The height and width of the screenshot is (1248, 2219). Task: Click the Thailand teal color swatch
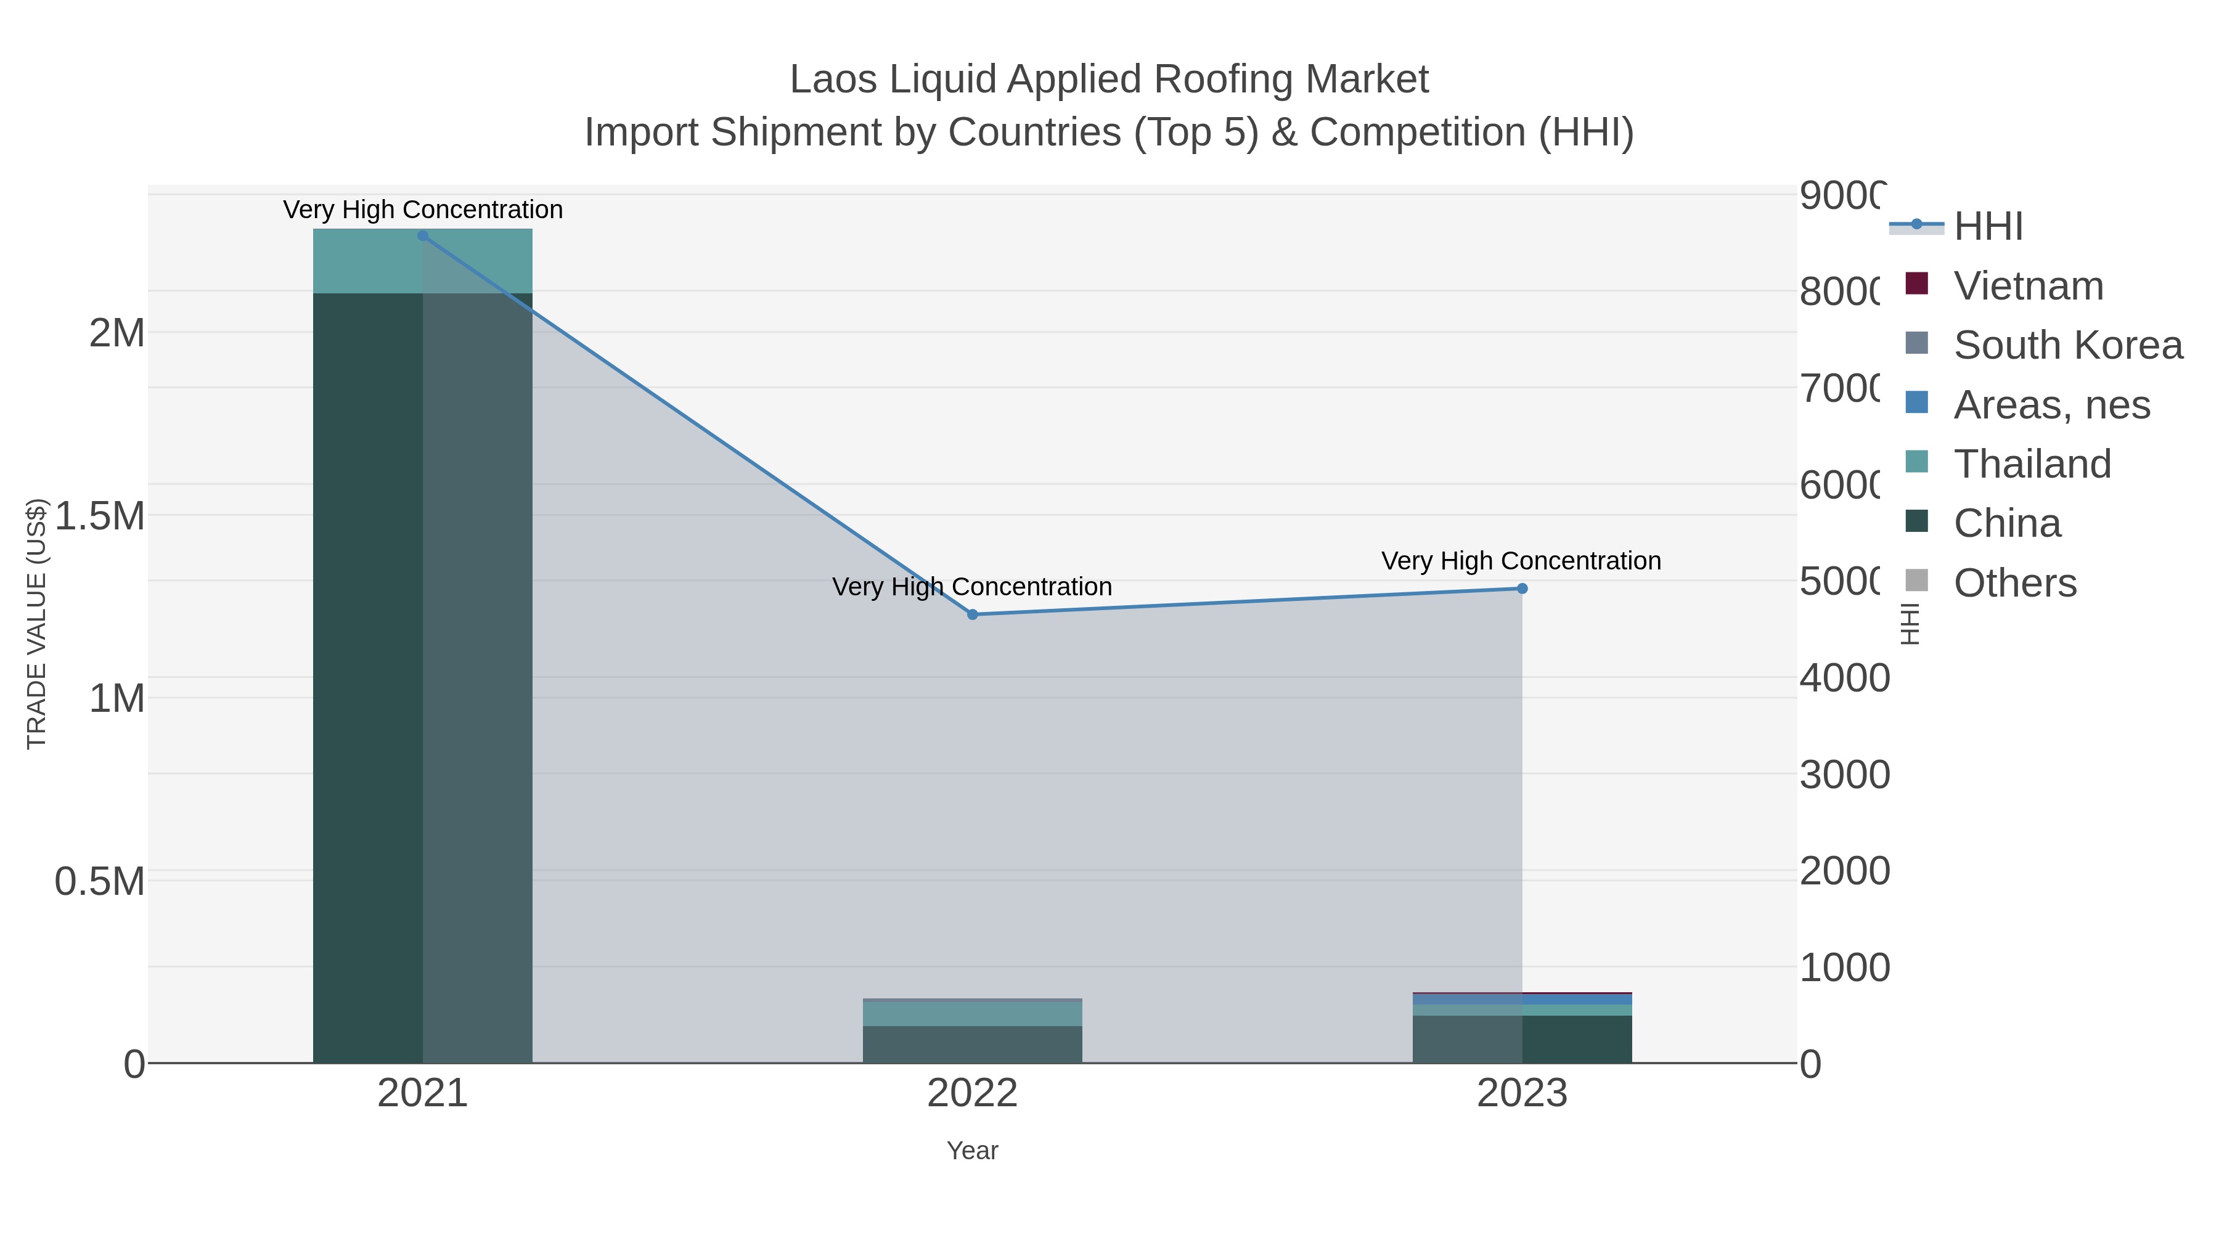tap(1916, 461)
